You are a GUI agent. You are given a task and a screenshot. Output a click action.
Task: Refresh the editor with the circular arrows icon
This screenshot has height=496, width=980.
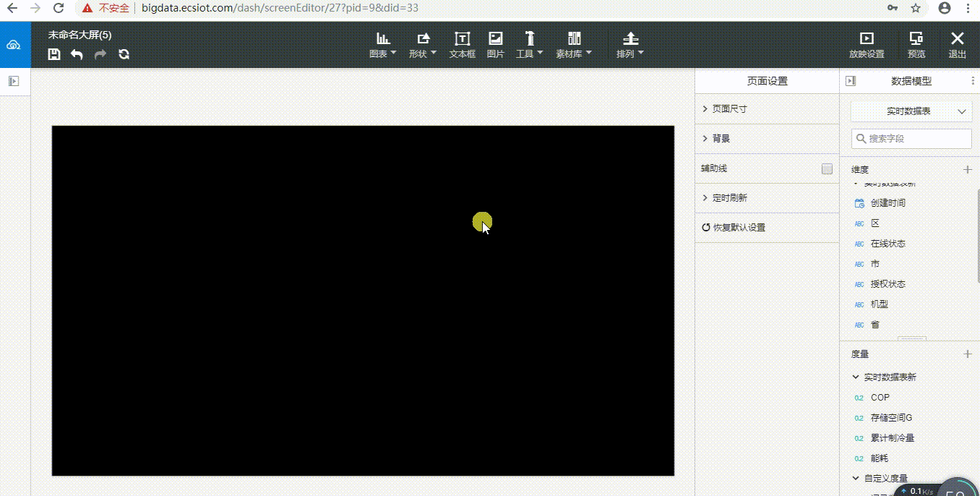point(124,54)
